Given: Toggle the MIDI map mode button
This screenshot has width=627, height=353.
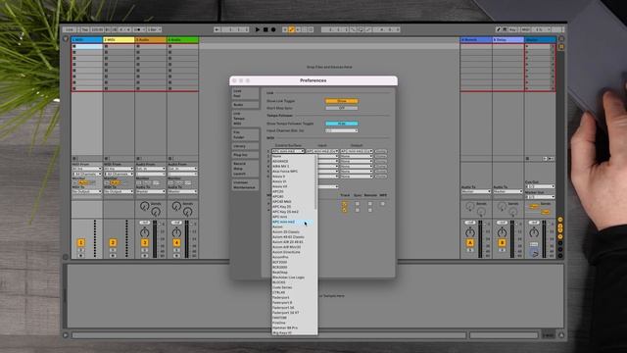Looking at the screenshot, I should [x=525, y=29].
